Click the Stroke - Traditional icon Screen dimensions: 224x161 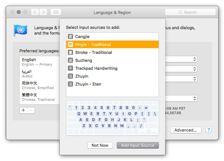tap(70, 52)
